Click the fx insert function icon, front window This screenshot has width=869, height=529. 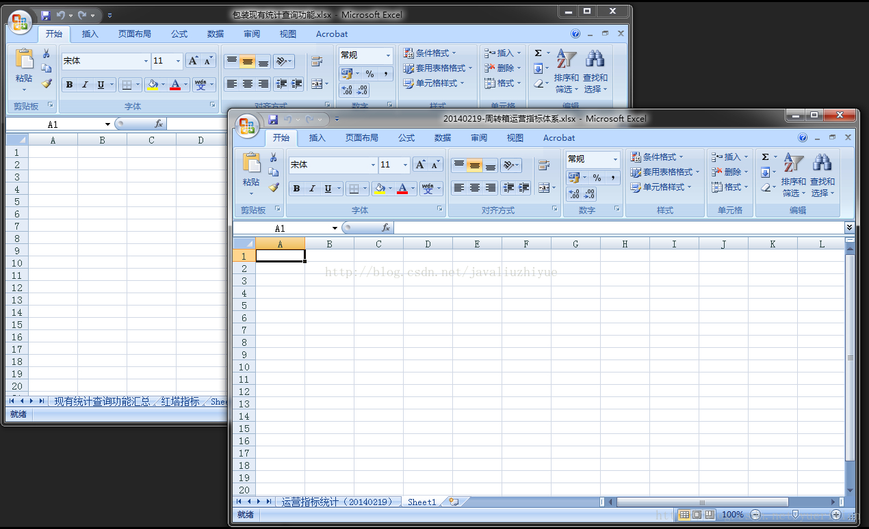tap(386, 228)
